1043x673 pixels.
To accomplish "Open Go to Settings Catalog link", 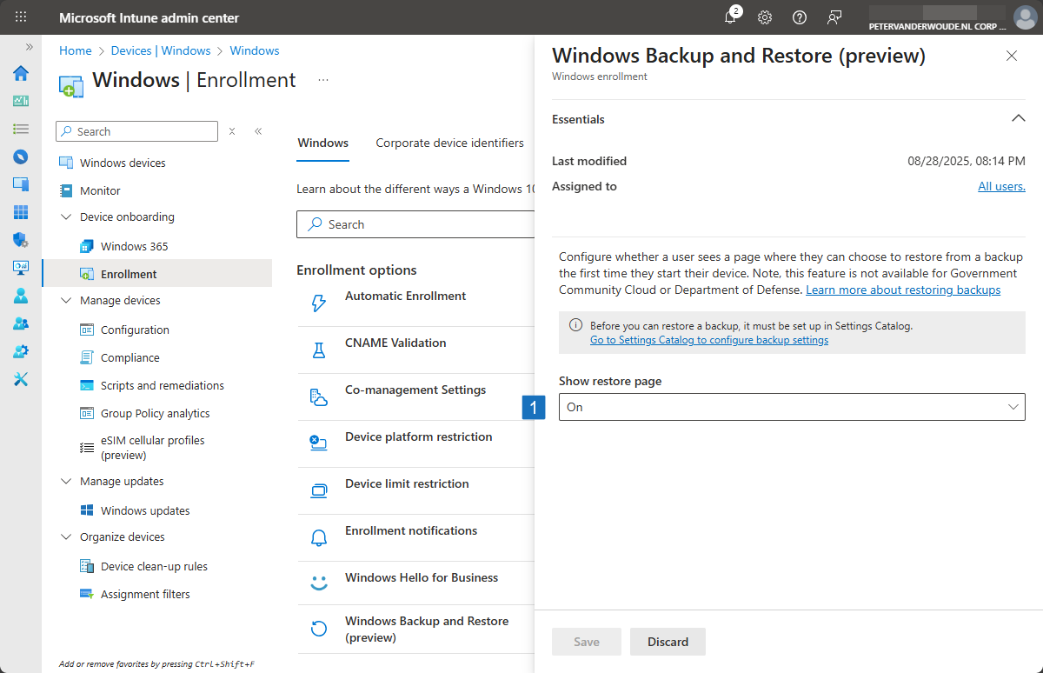I will click(x=708, y=340).
